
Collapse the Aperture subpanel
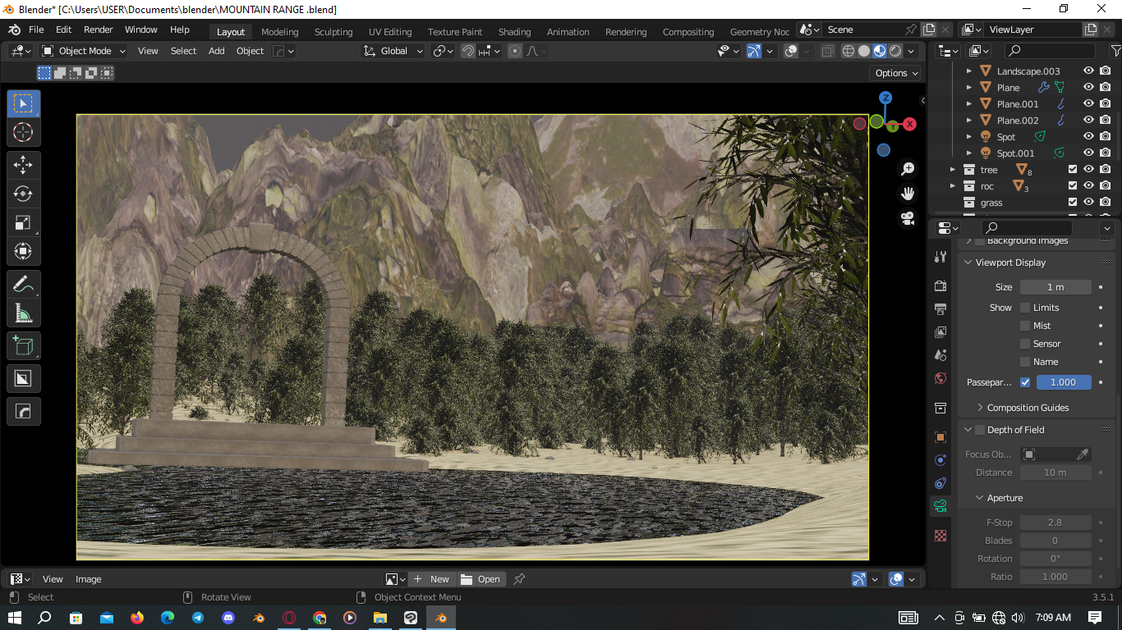[980, 498]
